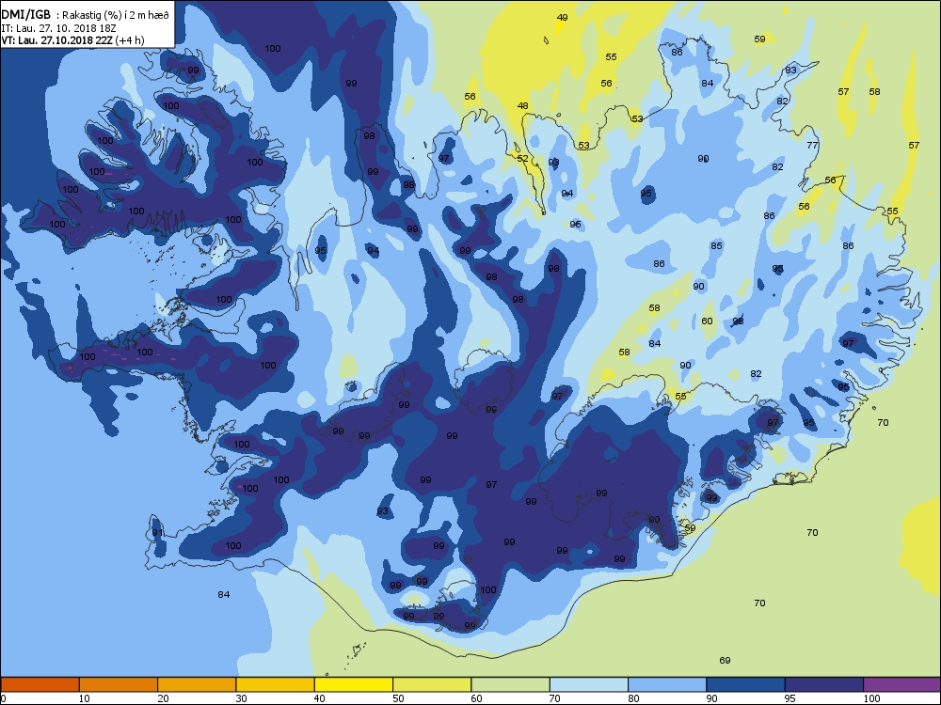Click the legend scale label '40'
941x705 pixels.
click(319, 698)
